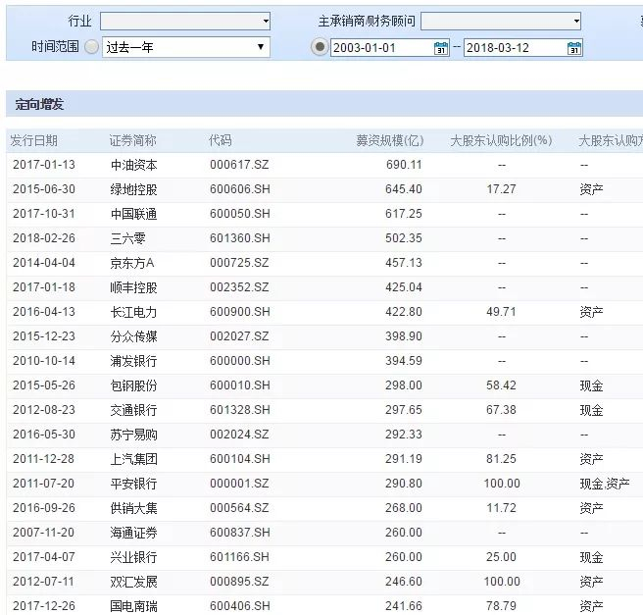The image size is (643, 615).
Task: Select the 时间范围 preset radio button
Action: pyautogui.click(x=91, y=47)
